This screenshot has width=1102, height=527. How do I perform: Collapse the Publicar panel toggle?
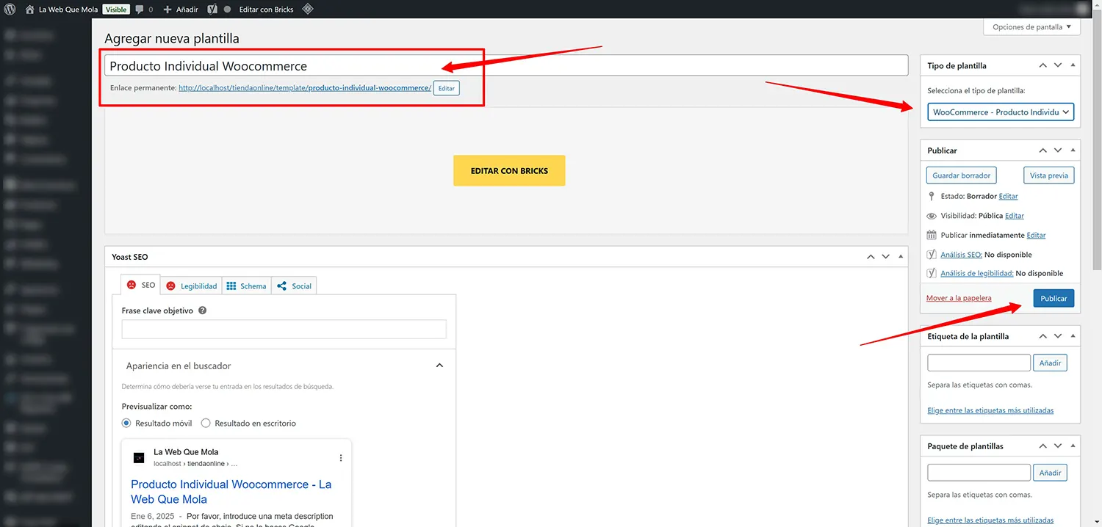point(1073,150)
